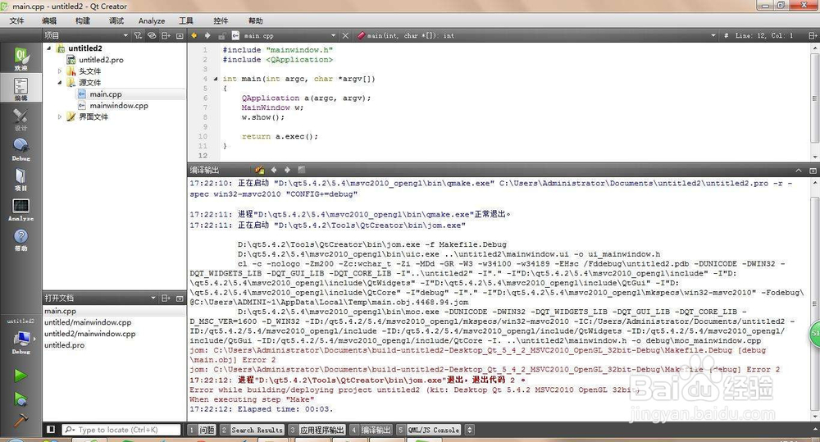Click the green Run button
The width and height of the screenshot is (820, 442).
(21, 375)
